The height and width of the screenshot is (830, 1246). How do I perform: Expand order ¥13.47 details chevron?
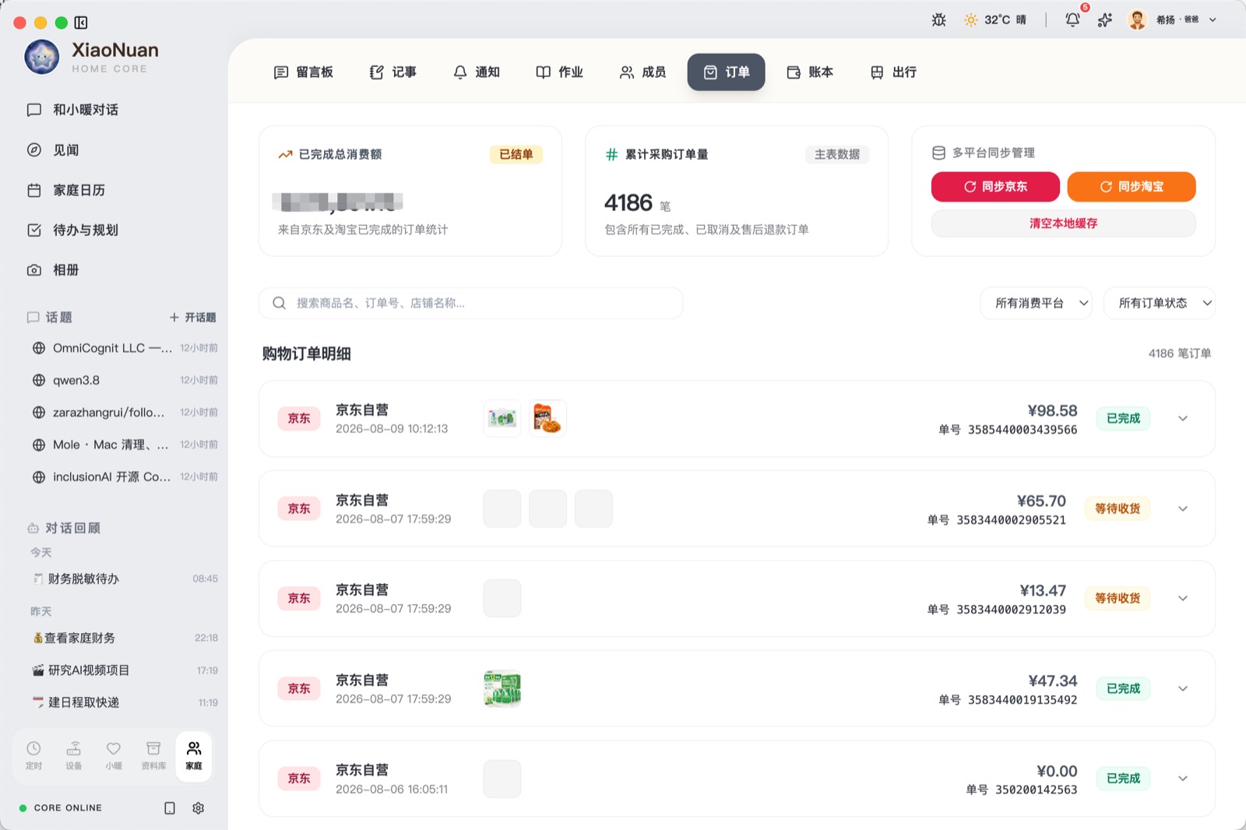1183,598
